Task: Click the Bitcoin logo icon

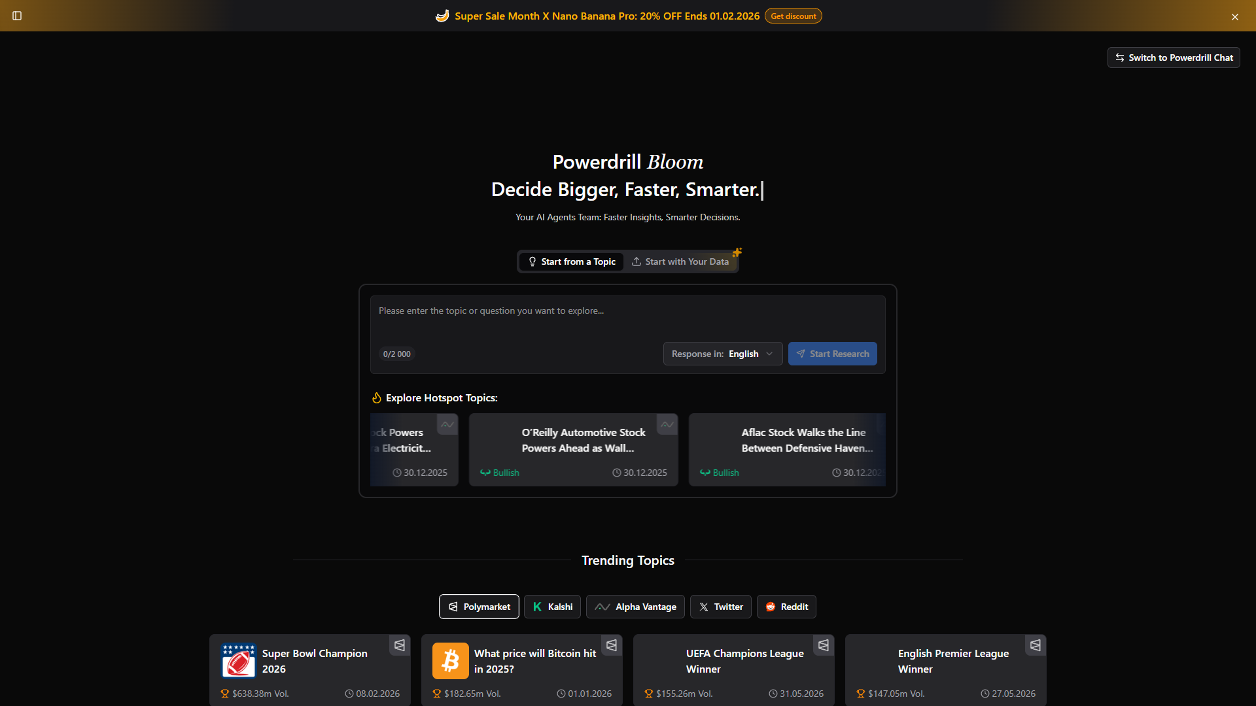Action: [x=451, y=661]
